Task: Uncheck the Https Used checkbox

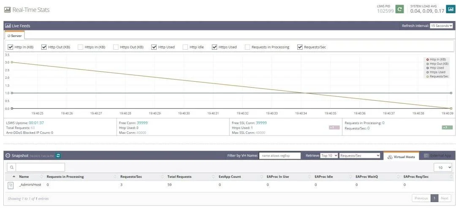Action: coord(214,47)
